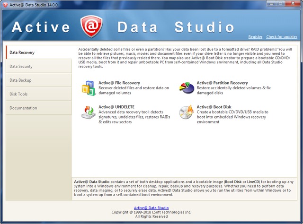Viewport: 303px width, 224px height.
Task: Click the Check for updates link
Action: tap(282, 37)
